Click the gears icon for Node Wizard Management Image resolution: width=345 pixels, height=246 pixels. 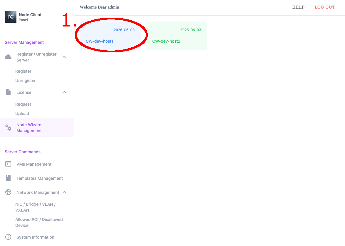click(9, 128)
